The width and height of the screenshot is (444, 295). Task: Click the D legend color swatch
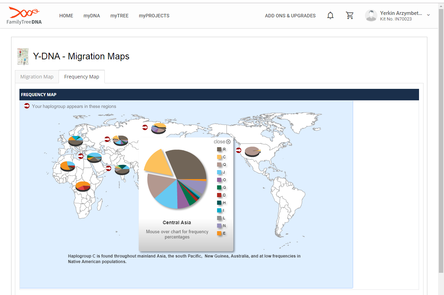click(219, 195)
